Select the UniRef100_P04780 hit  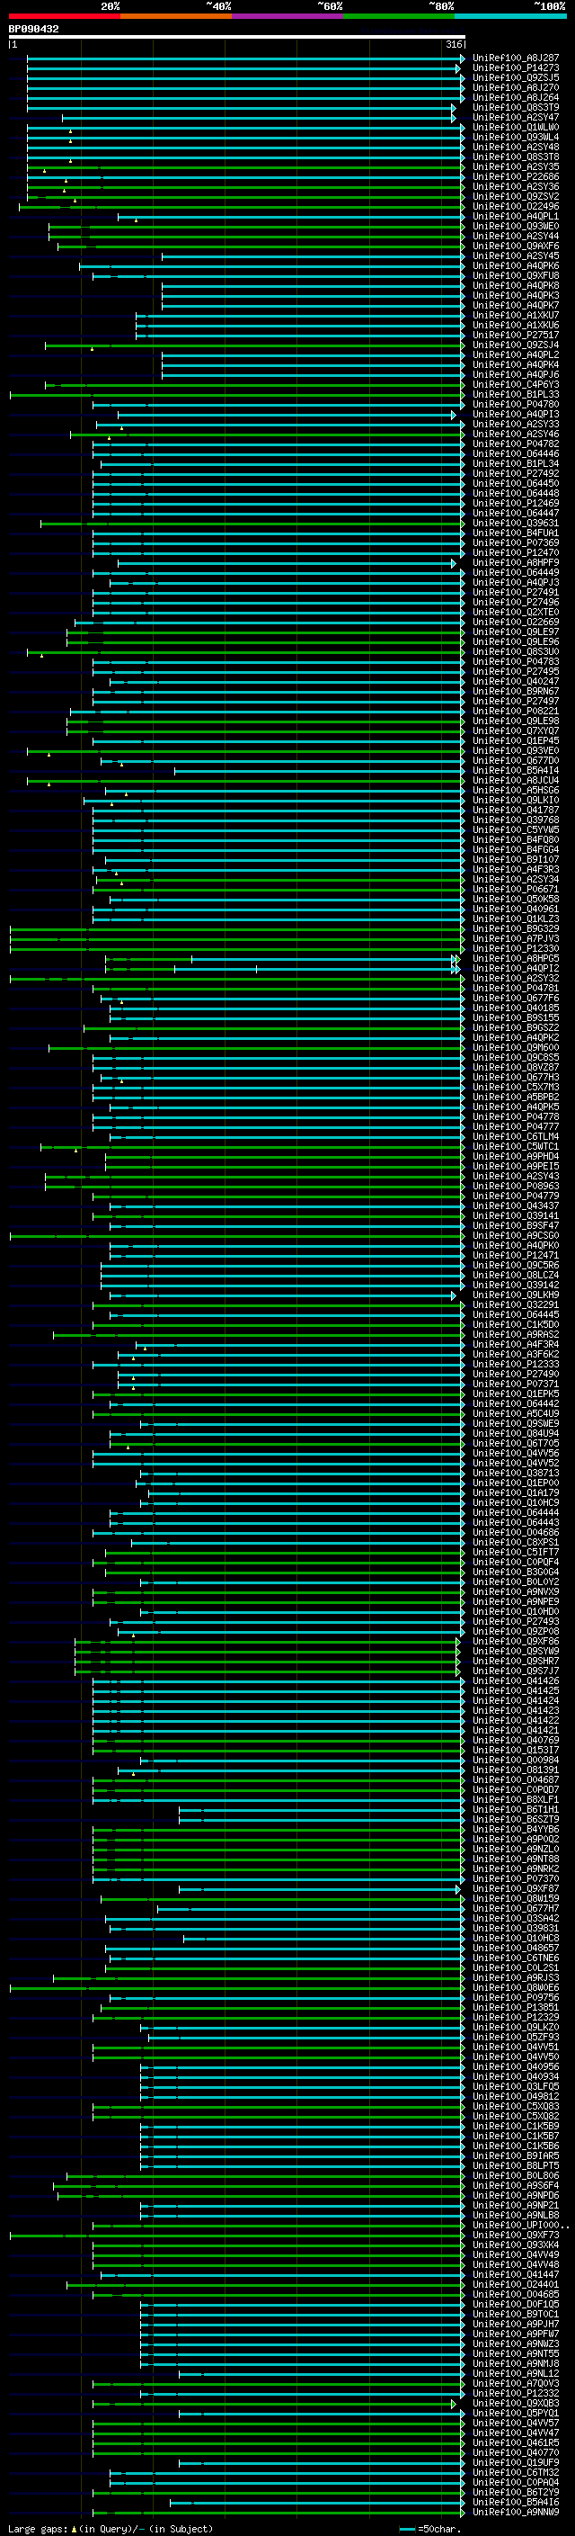pos(516,405)
